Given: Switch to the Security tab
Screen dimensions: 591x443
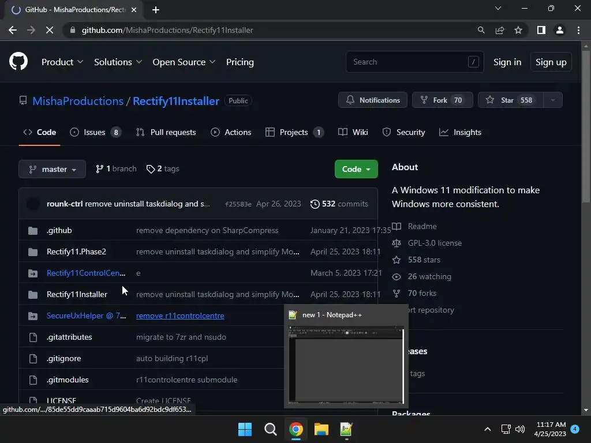Looking at the screenshot, I should 403,132.
